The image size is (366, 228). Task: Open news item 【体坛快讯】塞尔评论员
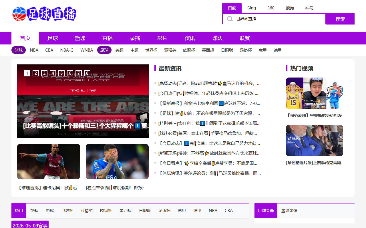point(209,173)
